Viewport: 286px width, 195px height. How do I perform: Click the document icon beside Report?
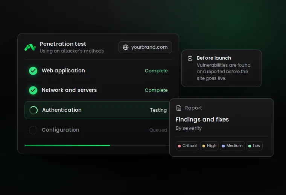179,108
